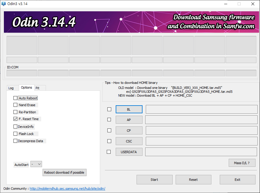The image size is (260, 193).
Task: Click the CSC file button
Action: click(x=129, y=141)
